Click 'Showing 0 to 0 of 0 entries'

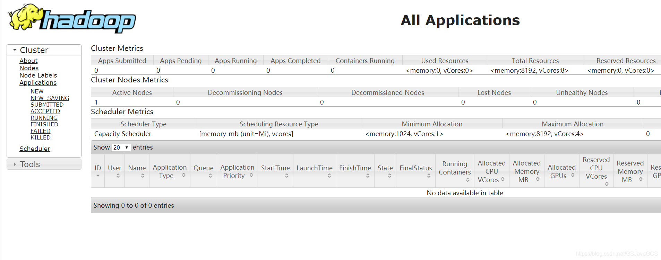[x=134, y=205]
